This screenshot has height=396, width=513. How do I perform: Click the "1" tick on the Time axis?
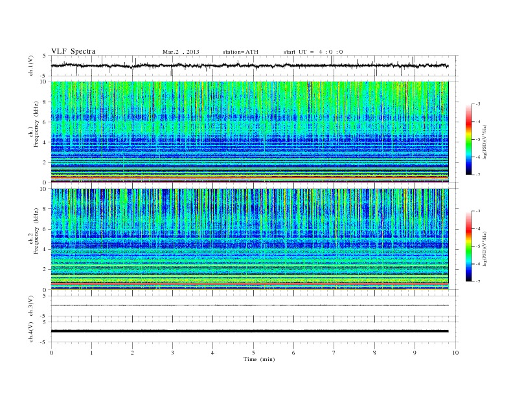pyautogui.click(x=91, y=353)
